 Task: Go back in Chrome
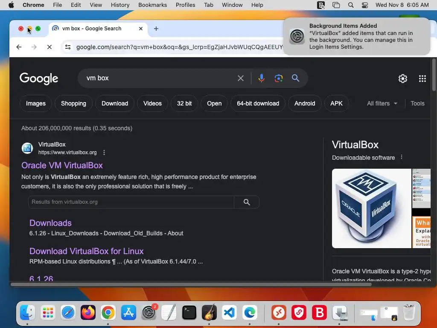coord(19,47)
